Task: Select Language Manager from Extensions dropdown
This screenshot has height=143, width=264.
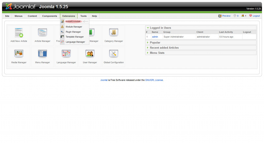Action: click(75, 42)
